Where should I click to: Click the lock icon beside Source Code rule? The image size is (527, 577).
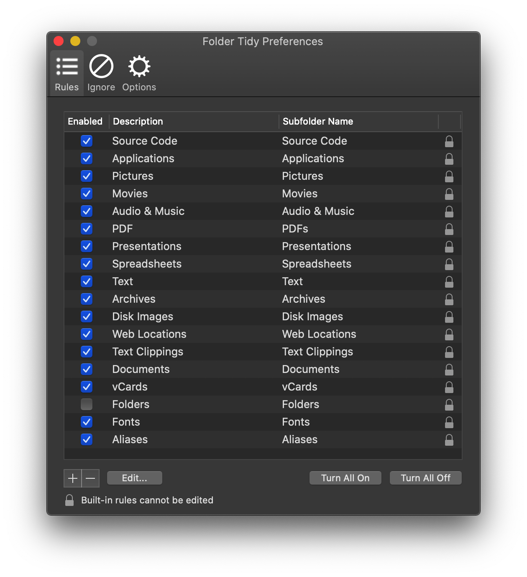(449, 141)
